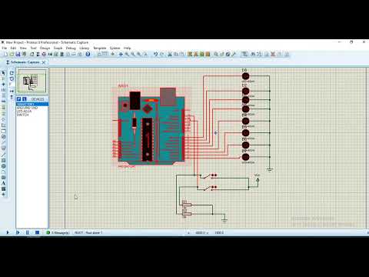Open the System menu
The image size is (369, 277).
[x=115, y=48]
